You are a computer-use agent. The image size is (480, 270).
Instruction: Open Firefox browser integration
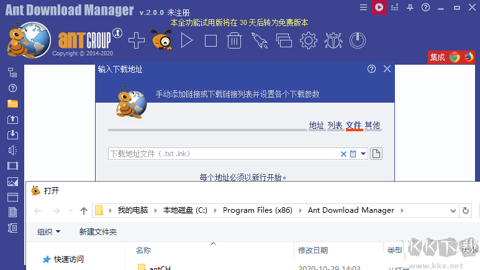469,57
